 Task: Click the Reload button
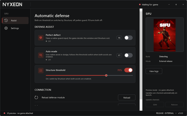click(x=127, y=98)
